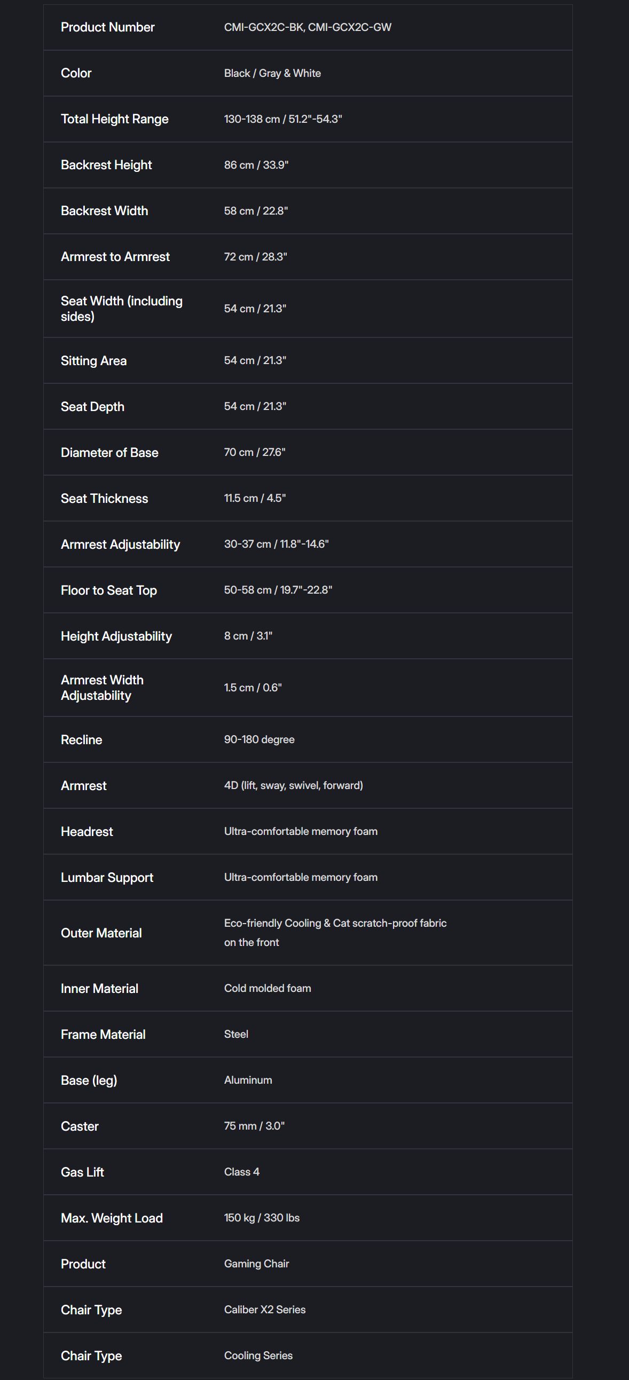Click the Diameter of Base label
629x1380 pixels.
click(109, 453)
